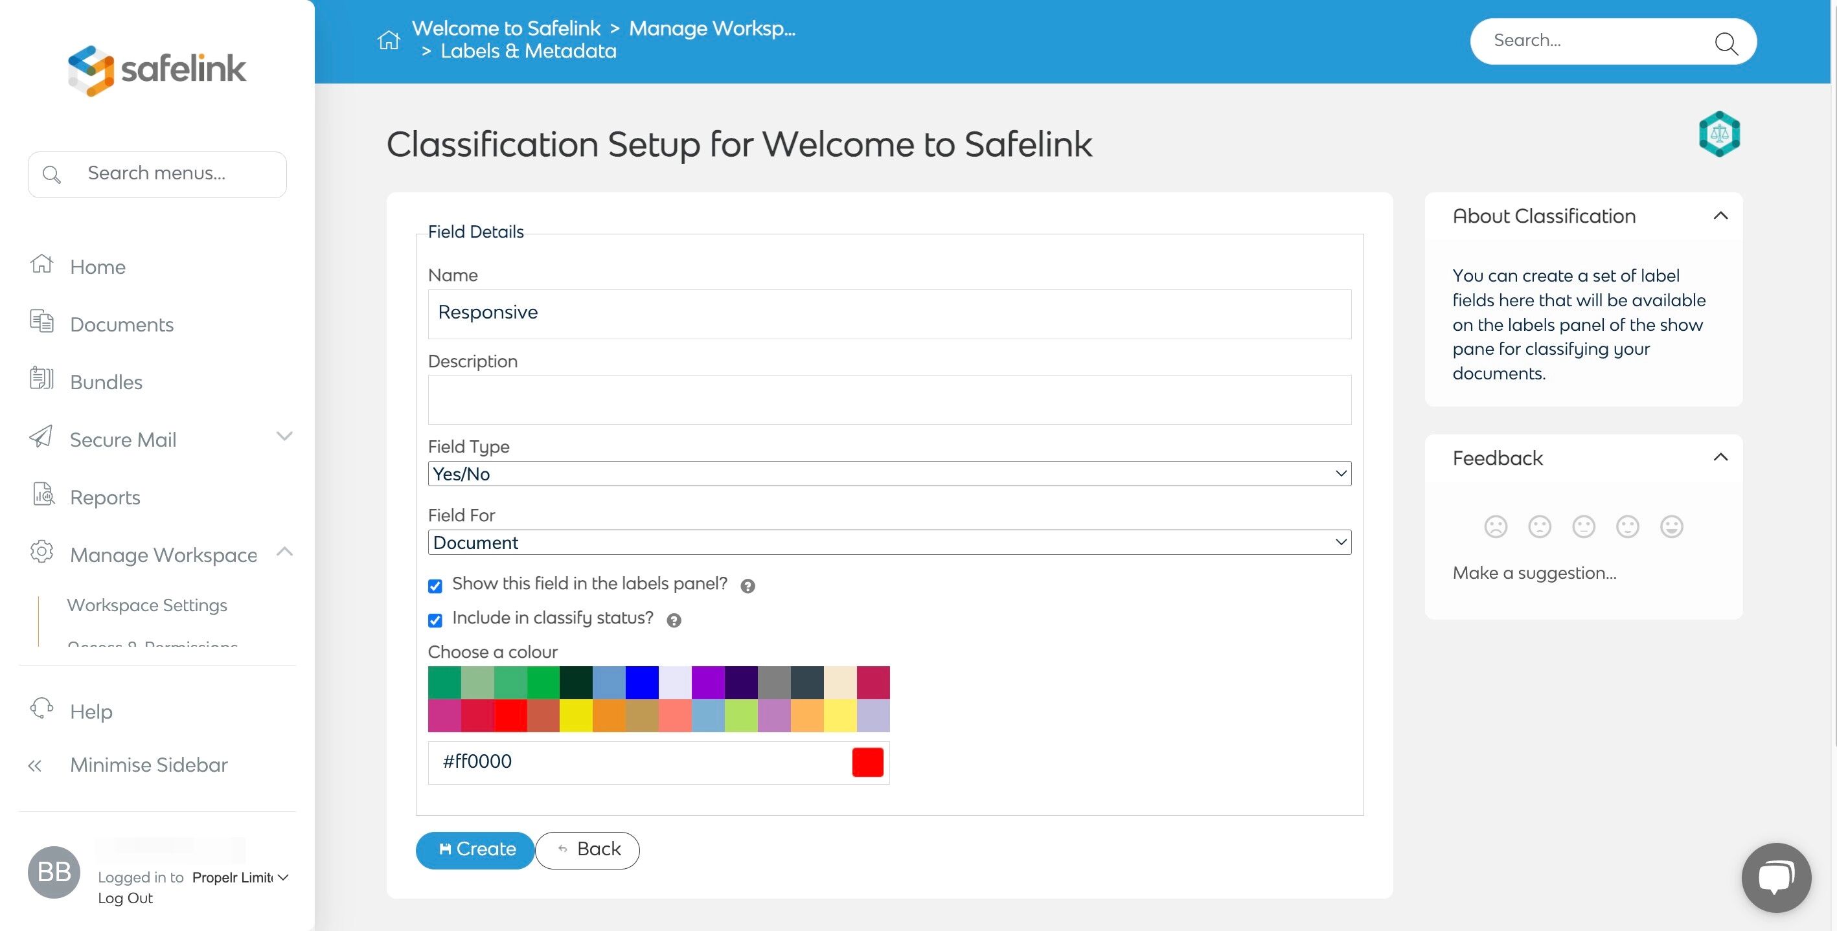Select the saddest frowning feedback face
This screenshot has width=1837, height=931.
[x=1496, y=526]
